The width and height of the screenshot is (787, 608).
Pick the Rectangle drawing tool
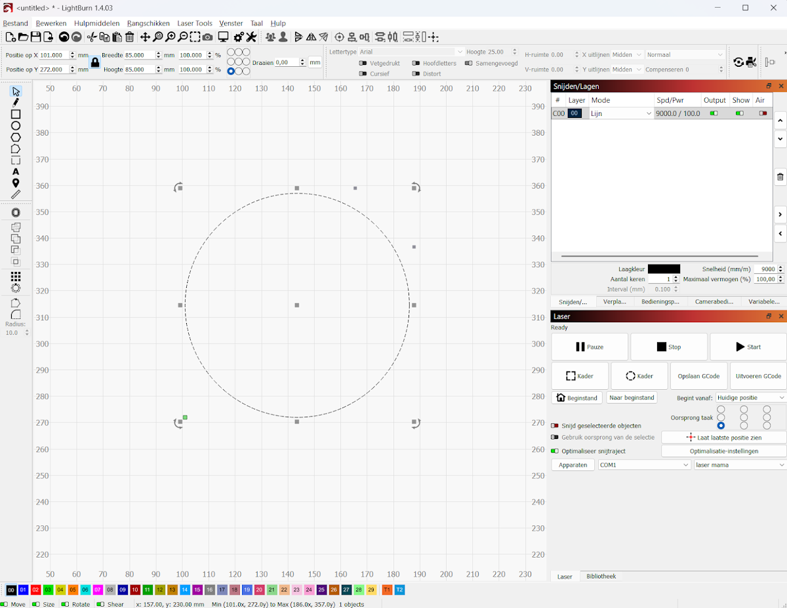[x=16, y=114]
